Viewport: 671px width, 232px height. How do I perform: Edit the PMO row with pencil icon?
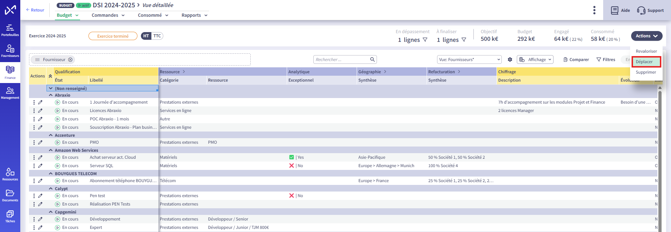tap(40, 142)
